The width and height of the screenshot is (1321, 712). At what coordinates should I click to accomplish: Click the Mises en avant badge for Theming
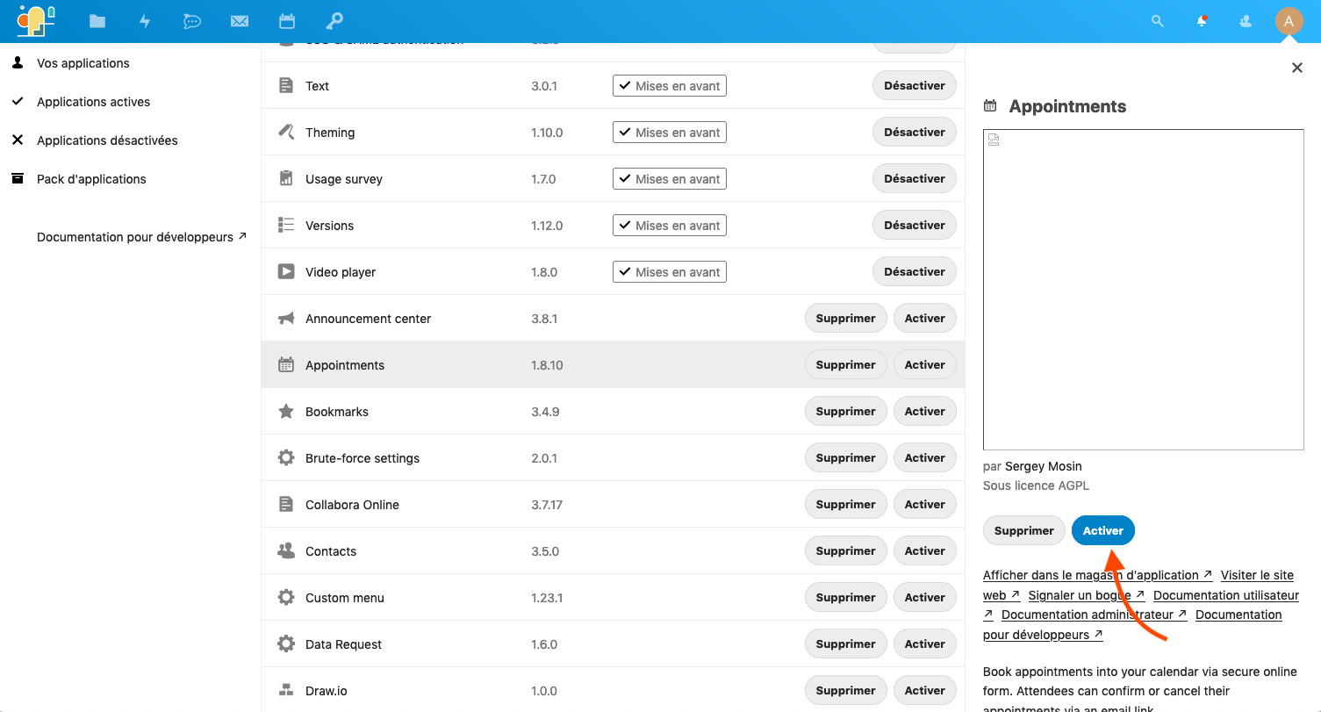pyautogui.click(x=670, y=133)
